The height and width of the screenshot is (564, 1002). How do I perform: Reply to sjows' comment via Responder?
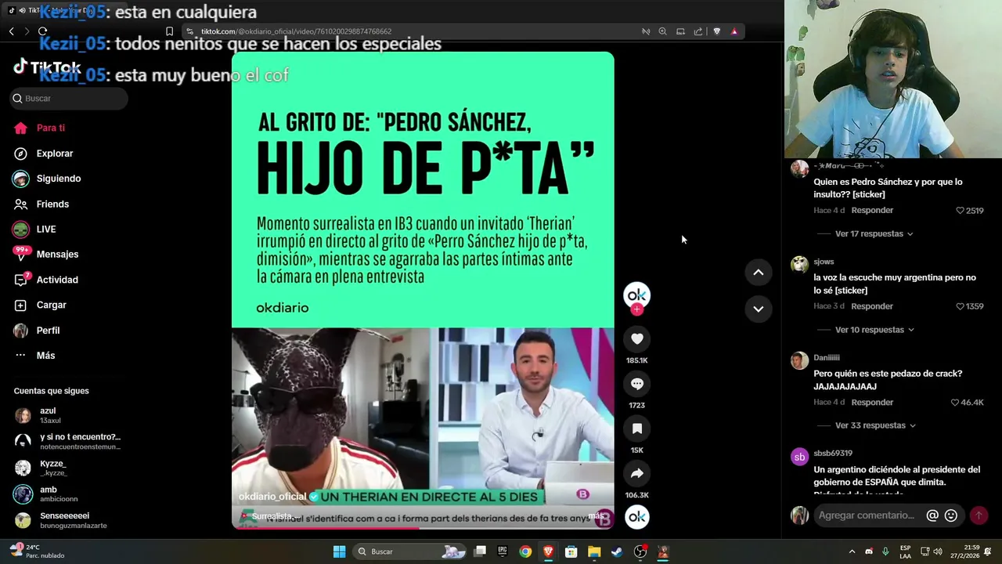(872, 306)
